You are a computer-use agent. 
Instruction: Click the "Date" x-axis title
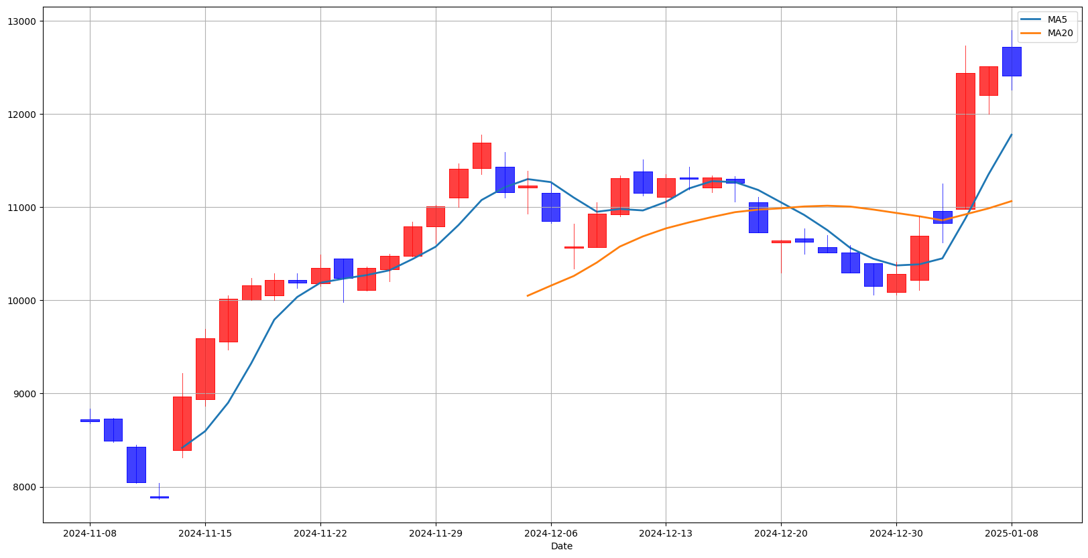pyautogui.click(x=562, y=547)
